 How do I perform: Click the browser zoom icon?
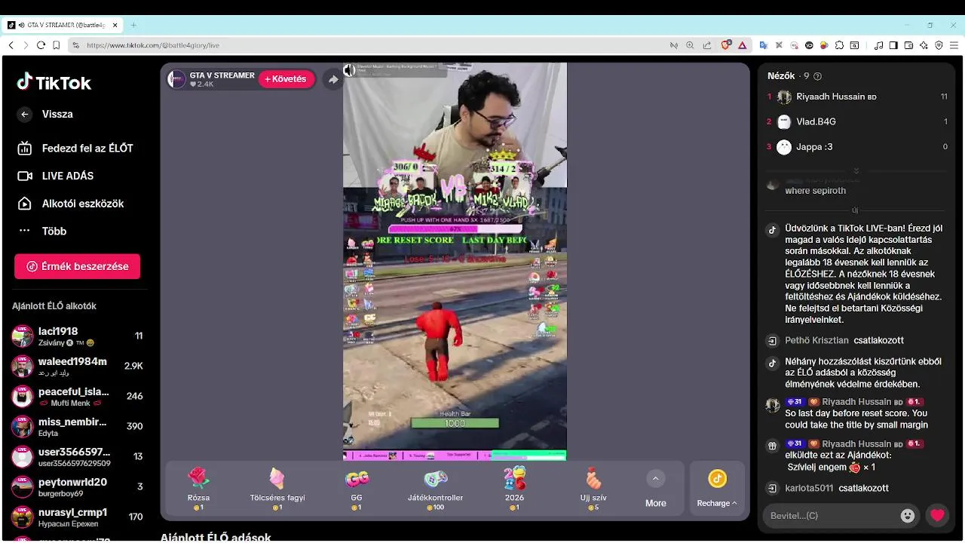690,45
